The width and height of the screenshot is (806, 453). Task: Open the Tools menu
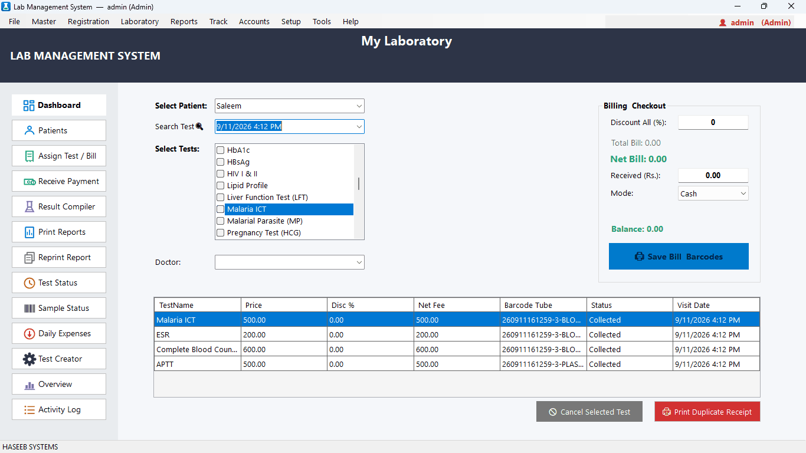(x=322, y=22)
